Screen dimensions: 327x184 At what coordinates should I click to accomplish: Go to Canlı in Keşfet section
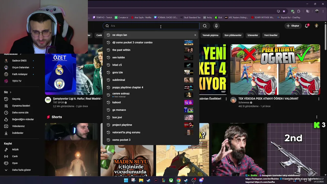coord(15,156)
